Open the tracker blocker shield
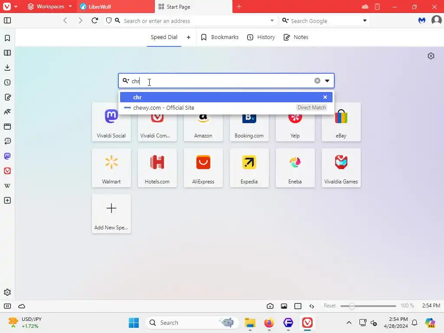This screenshot has width=444, height=333. pos(109,20)
